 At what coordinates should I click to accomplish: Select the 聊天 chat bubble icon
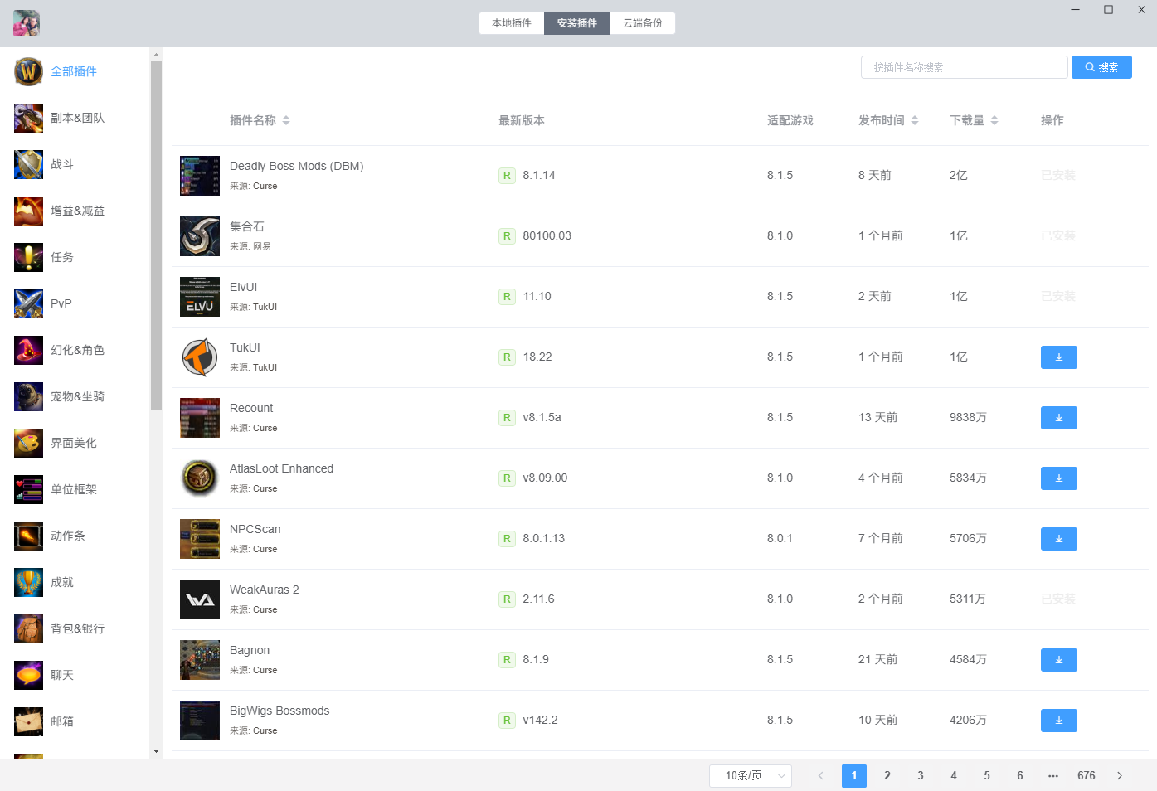pyautogui.click(x=28, y=676)
